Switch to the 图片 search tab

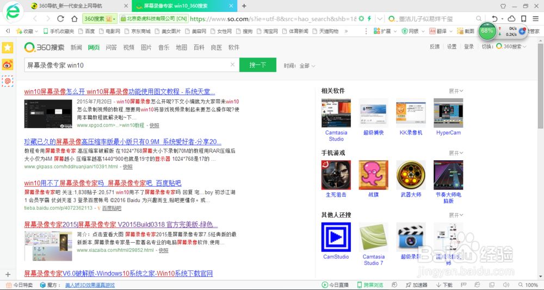[x=146, y=47]
